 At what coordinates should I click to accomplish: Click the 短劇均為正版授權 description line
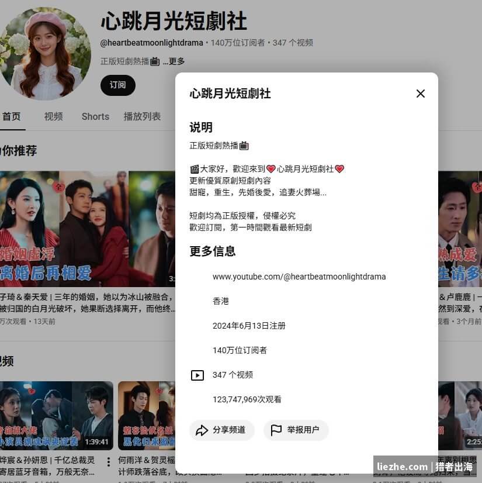(242, 216)
